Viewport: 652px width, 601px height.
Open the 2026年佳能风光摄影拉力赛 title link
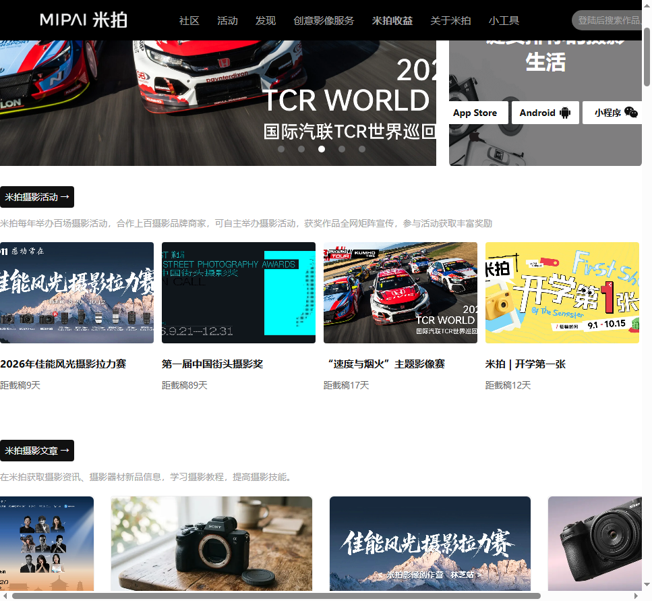(x=63, y=364)
